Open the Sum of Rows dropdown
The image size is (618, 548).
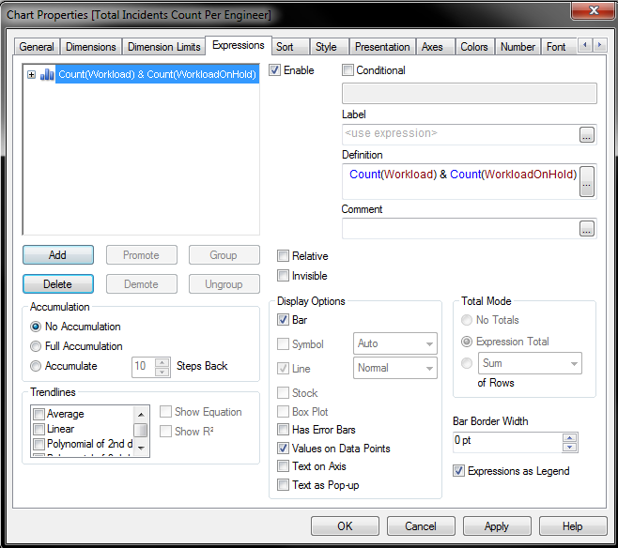[530, 363]
